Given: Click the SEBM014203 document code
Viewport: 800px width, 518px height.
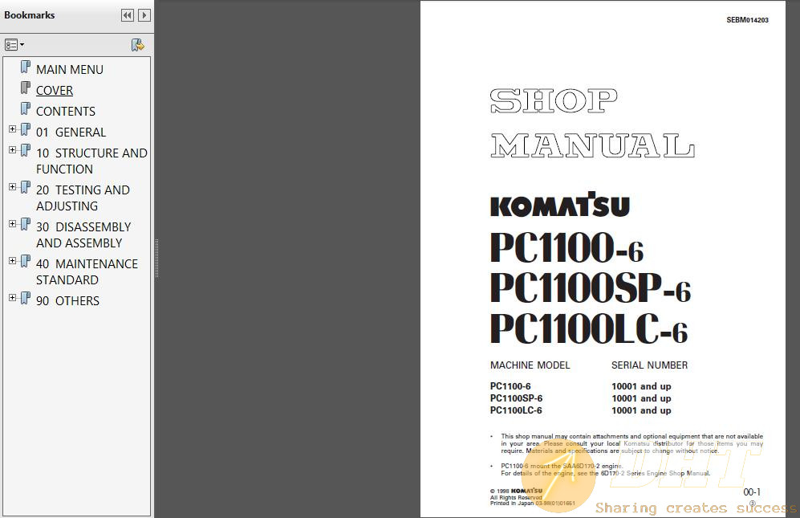Looking at the screenshot, I should (x=748, y=20).
